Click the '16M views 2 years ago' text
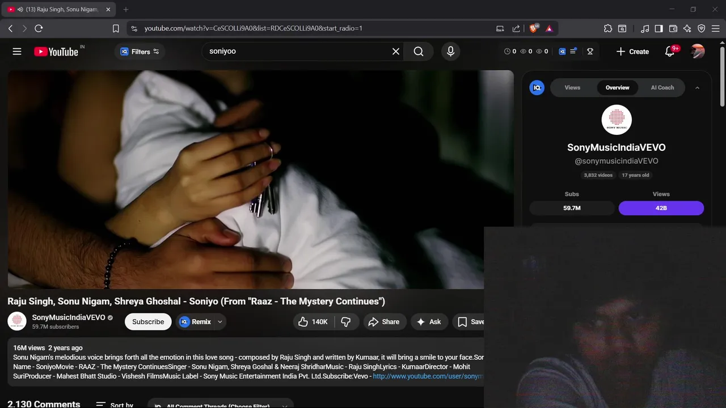 coord(48,348)
